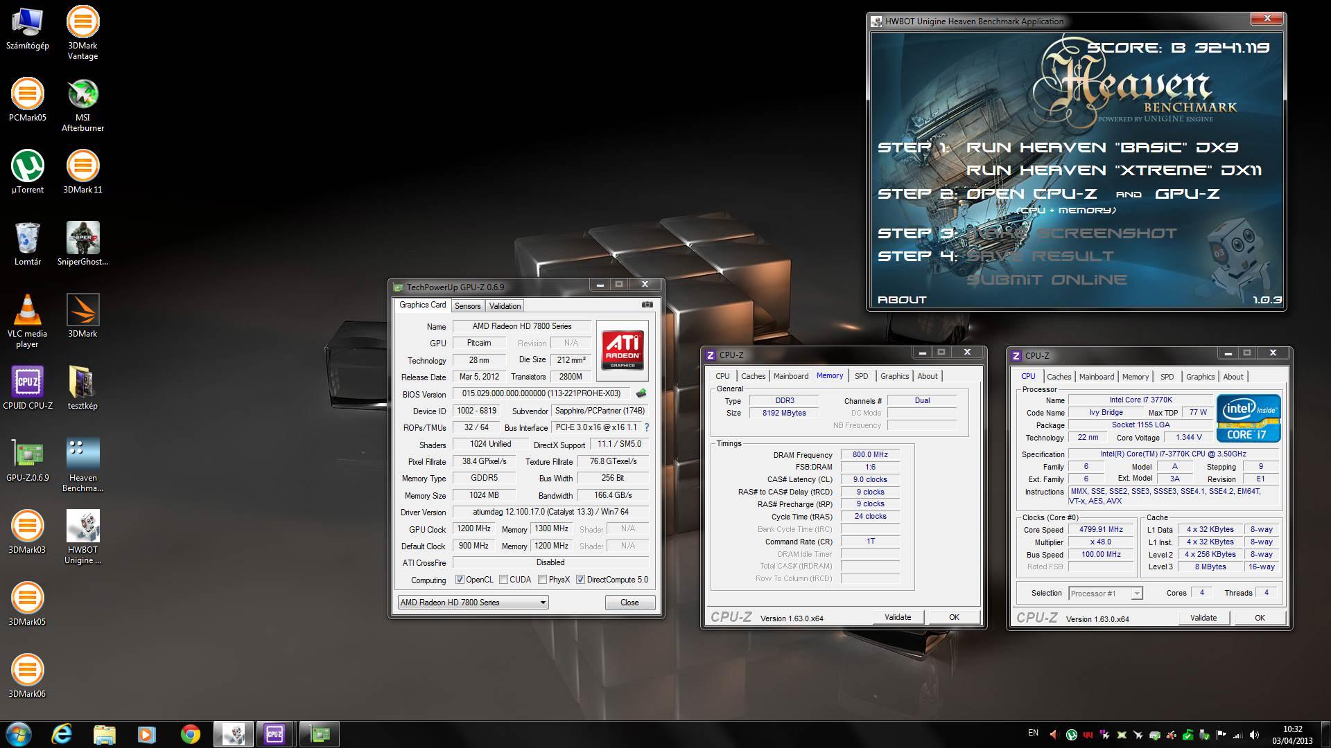Click SUBMIT ONLINE in the HWBOT window
The image size is (1331, 748).
point(1047,280)
